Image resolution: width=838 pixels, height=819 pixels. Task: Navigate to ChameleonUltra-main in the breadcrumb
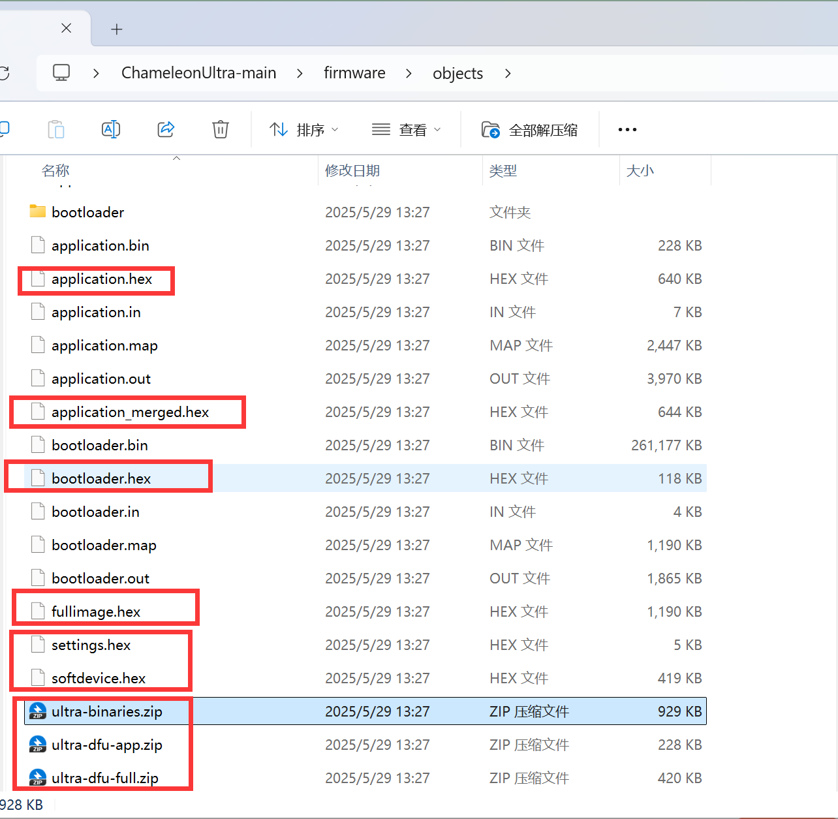[x=198, y=72]
